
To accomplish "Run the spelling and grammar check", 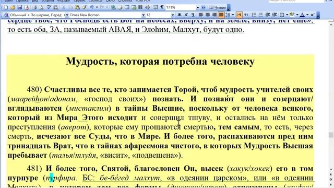I will pyautogui.click(x=49, y=7).
